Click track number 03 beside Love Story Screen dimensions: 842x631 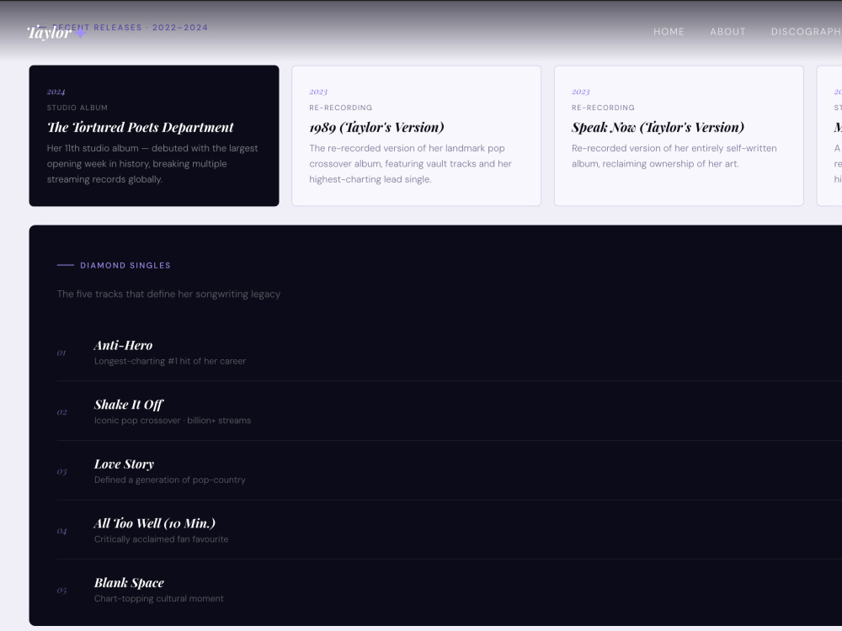click(61, 472)
